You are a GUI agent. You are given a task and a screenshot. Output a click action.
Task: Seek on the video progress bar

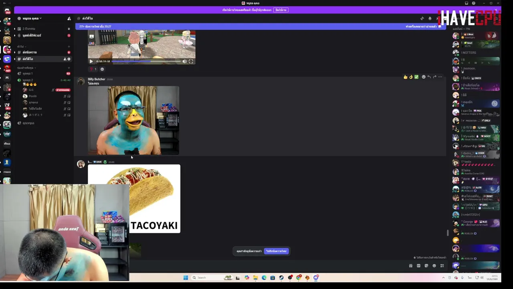click(146, 61)
